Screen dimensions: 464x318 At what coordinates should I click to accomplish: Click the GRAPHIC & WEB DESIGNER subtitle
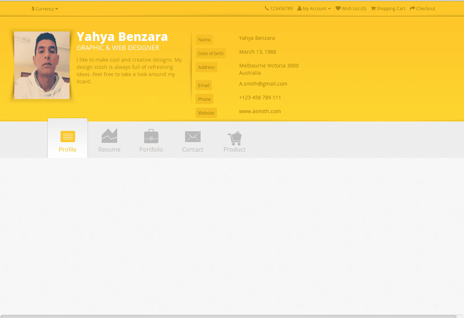pos(118,48)
